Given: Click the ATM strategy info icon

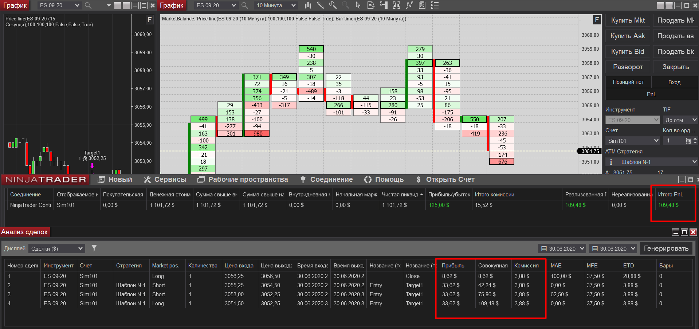Looking at the screenshot, I should pos(611,162).
